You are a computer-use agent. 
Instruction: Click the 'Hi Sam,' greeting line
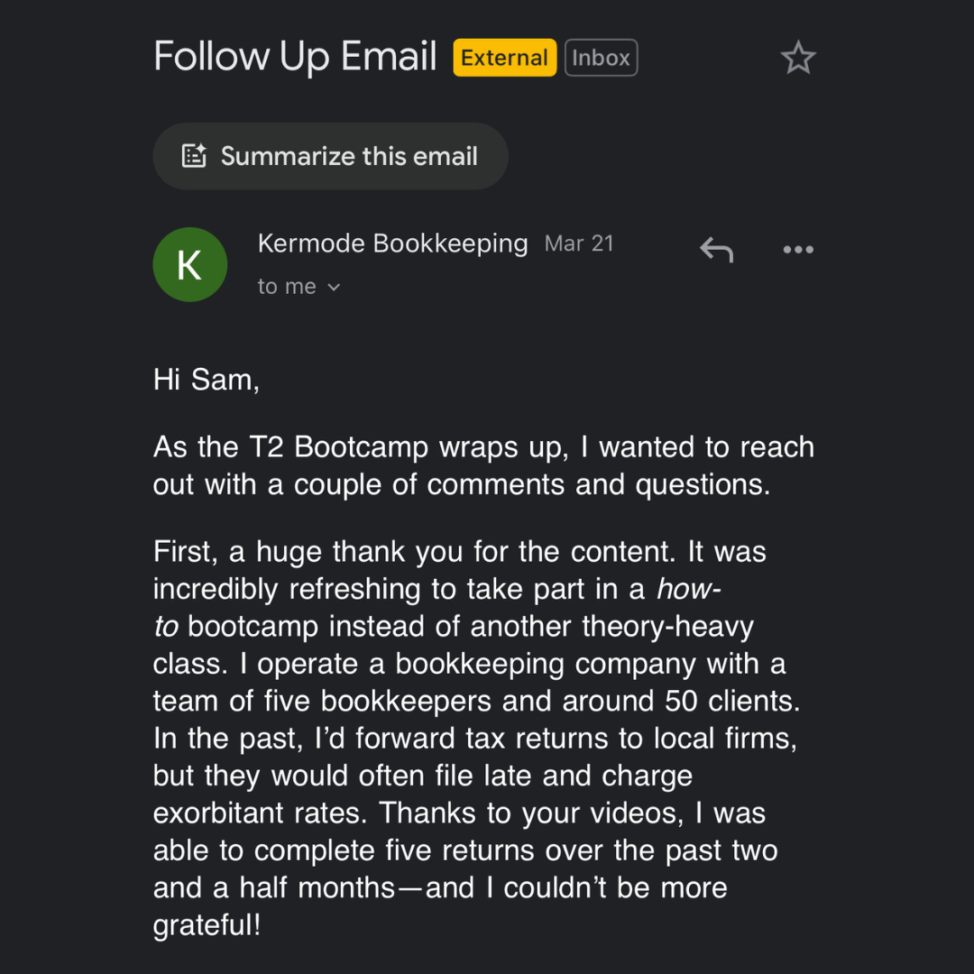[x=207, y=380]
